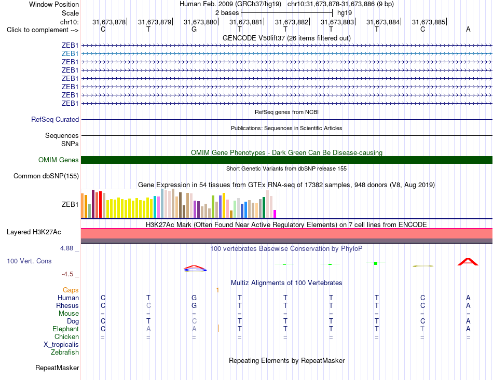Viewport: 493px width, 380px height.
Task: Click the dark green OMIM gene bar
Action: tap(286, 160)
